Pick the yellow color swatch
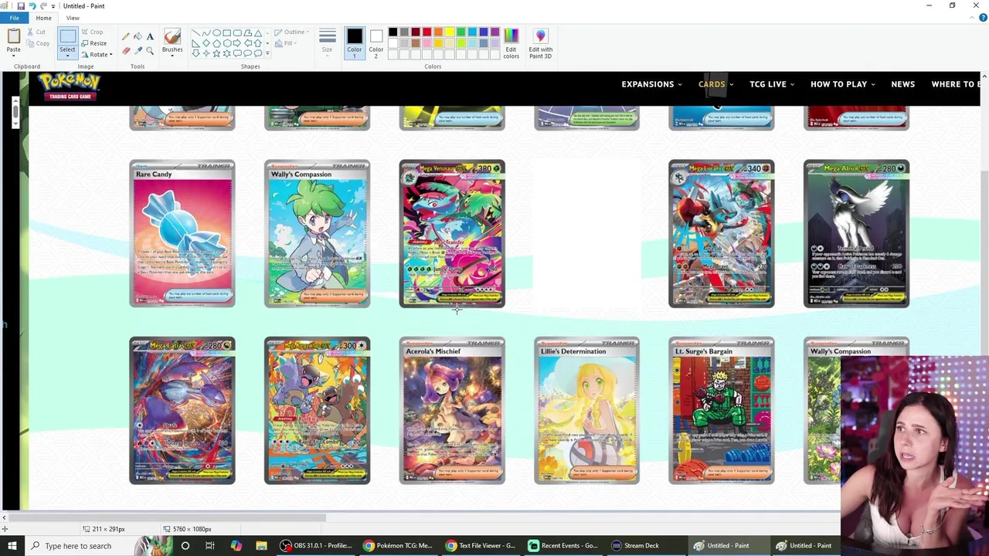989x556 pixels. pyautogui.click(x=450, y=32)
